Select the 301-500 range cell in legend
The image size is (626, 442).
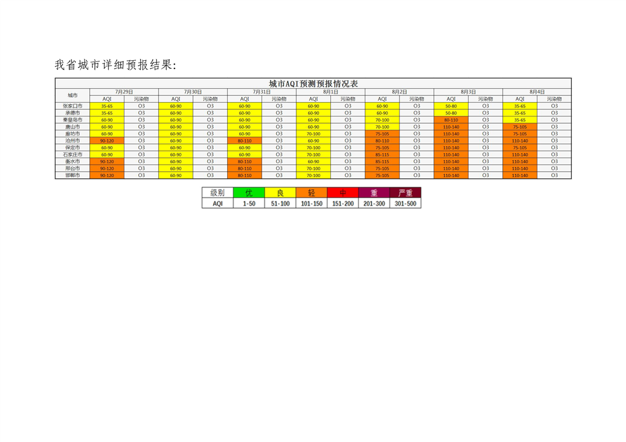coord(405,203)
